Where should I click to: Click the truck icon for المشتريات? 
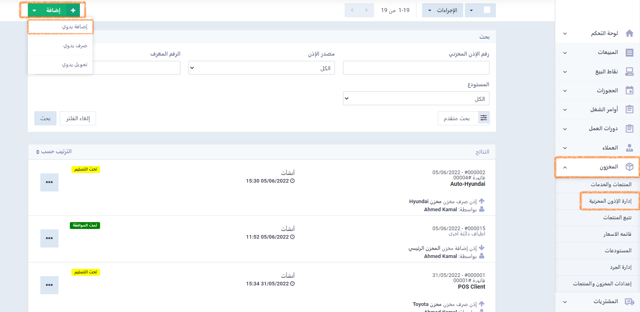(x=629, y=302)
